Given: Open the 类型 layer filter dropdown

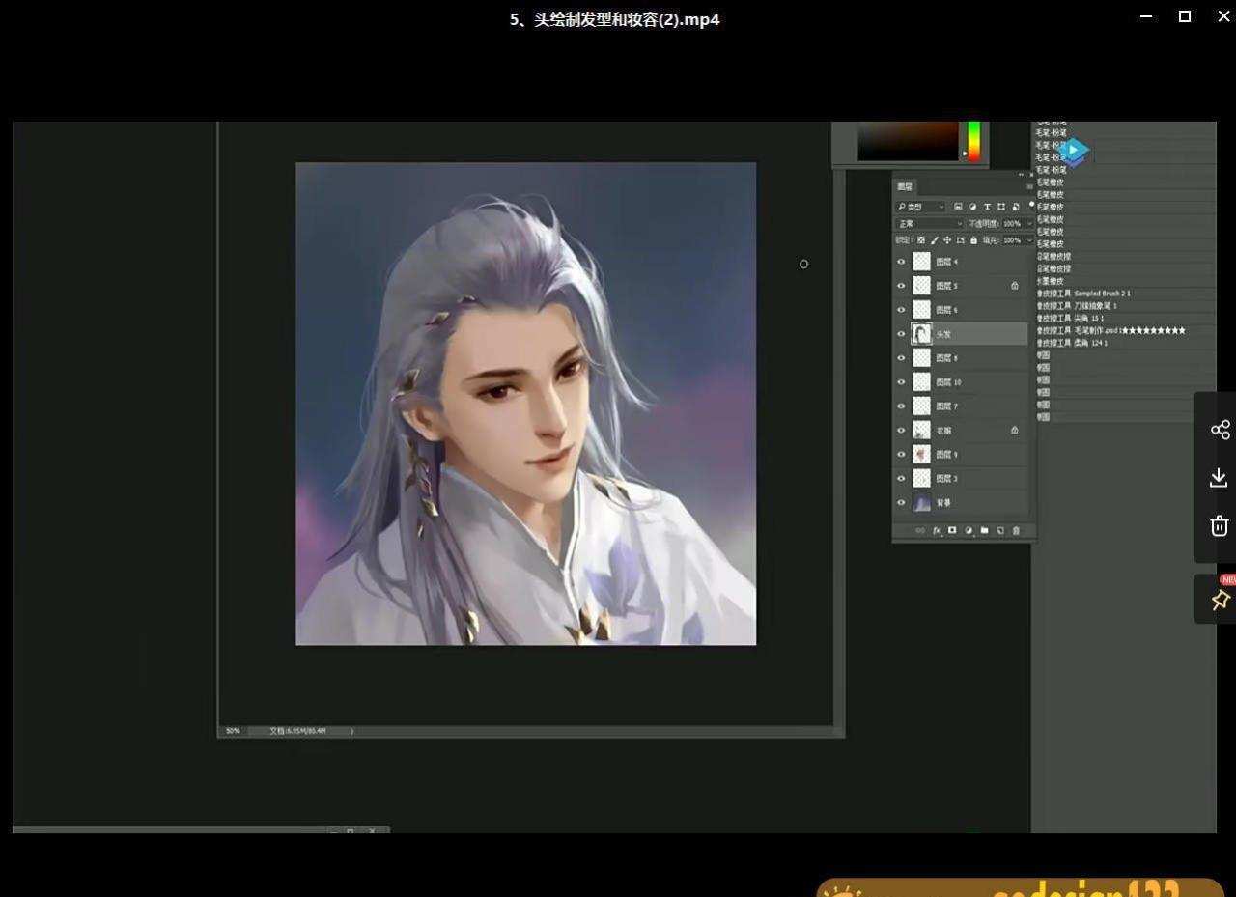Looking at the screenshot, I should point(920,207).
